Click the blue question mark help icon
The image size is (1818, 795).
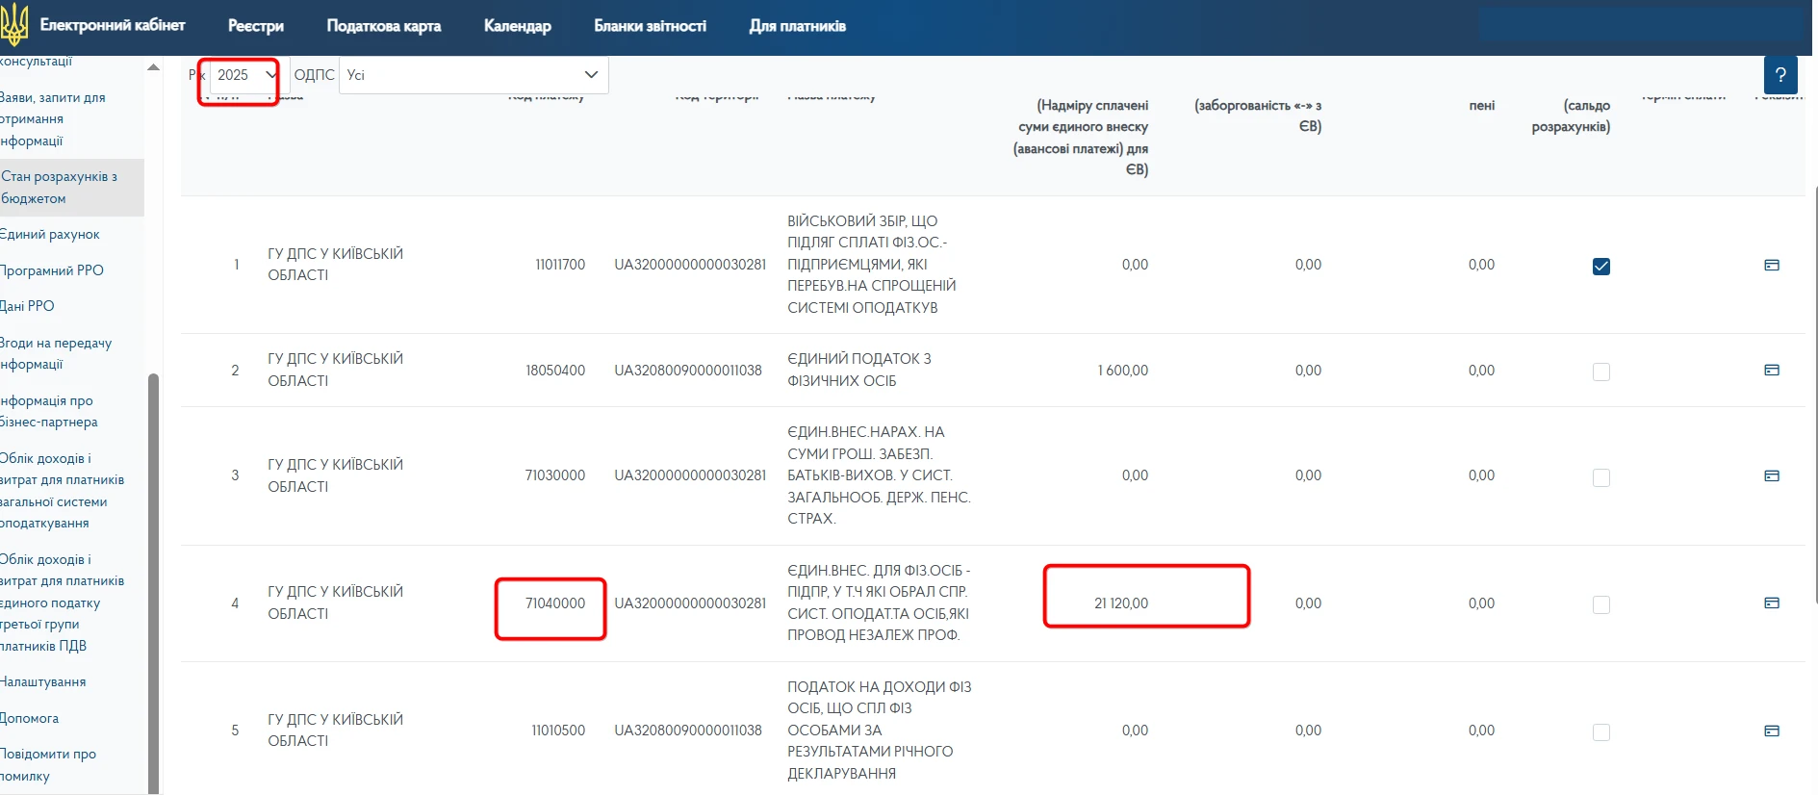point(1780,75)
